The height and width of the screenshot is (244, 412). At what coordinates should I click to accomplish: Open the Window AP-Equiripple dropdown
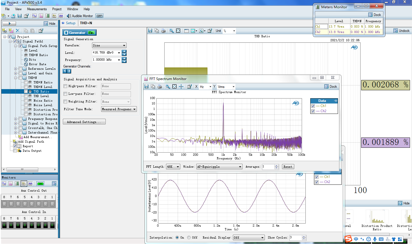[219, 167]
